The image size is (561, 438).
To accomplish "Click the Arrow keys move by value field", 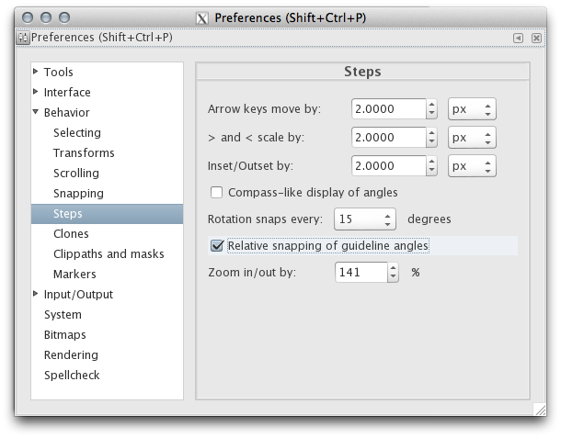I will pos(388,108).
